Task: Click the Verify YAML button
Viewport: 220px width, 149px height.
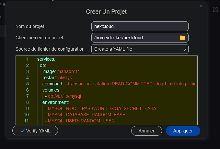Action: 35,130
